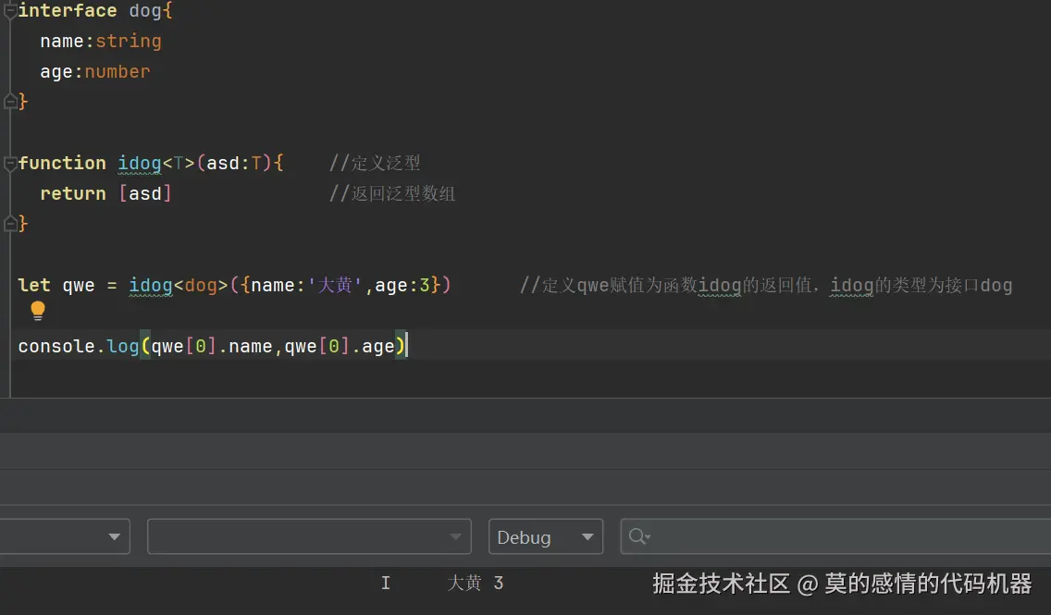
Task: Collapse the function idog code block
Action: [10, 164]
